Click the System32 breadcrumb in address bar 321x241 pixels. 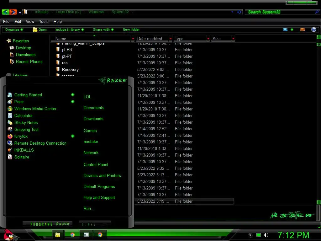pyautogui.click(x=120, y=12)
